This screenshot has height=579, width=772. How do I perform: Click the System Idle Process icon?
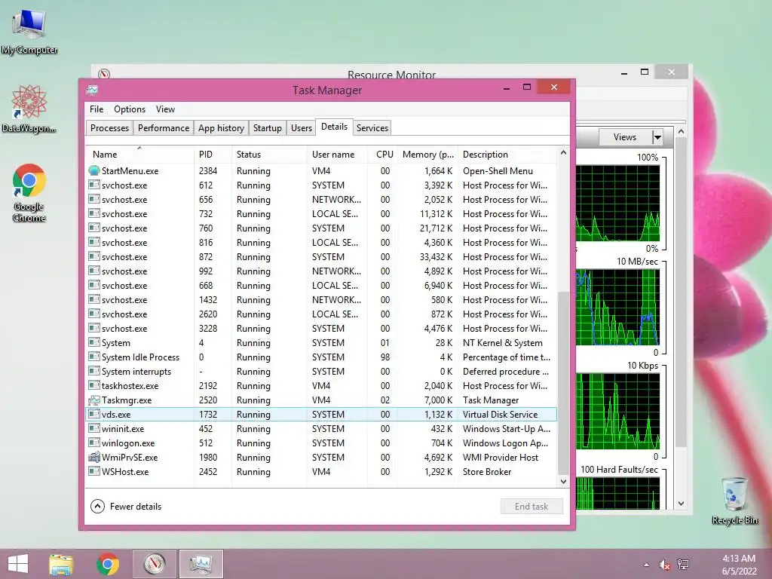(94, 357)
